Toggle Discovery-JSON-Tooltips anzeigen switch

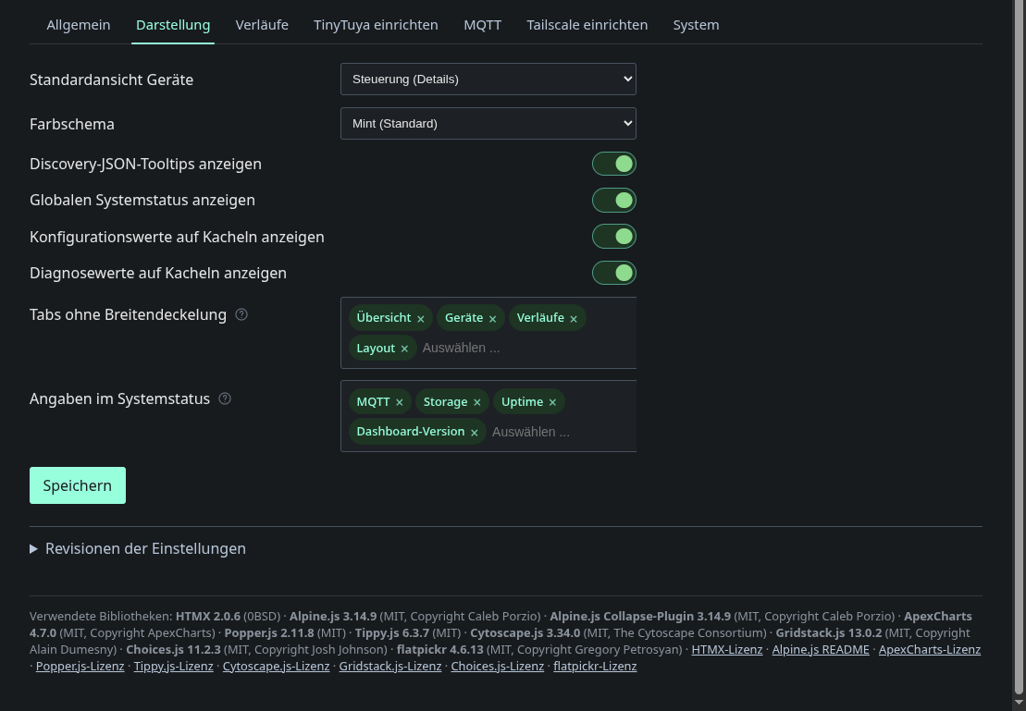tap(613, 165)
